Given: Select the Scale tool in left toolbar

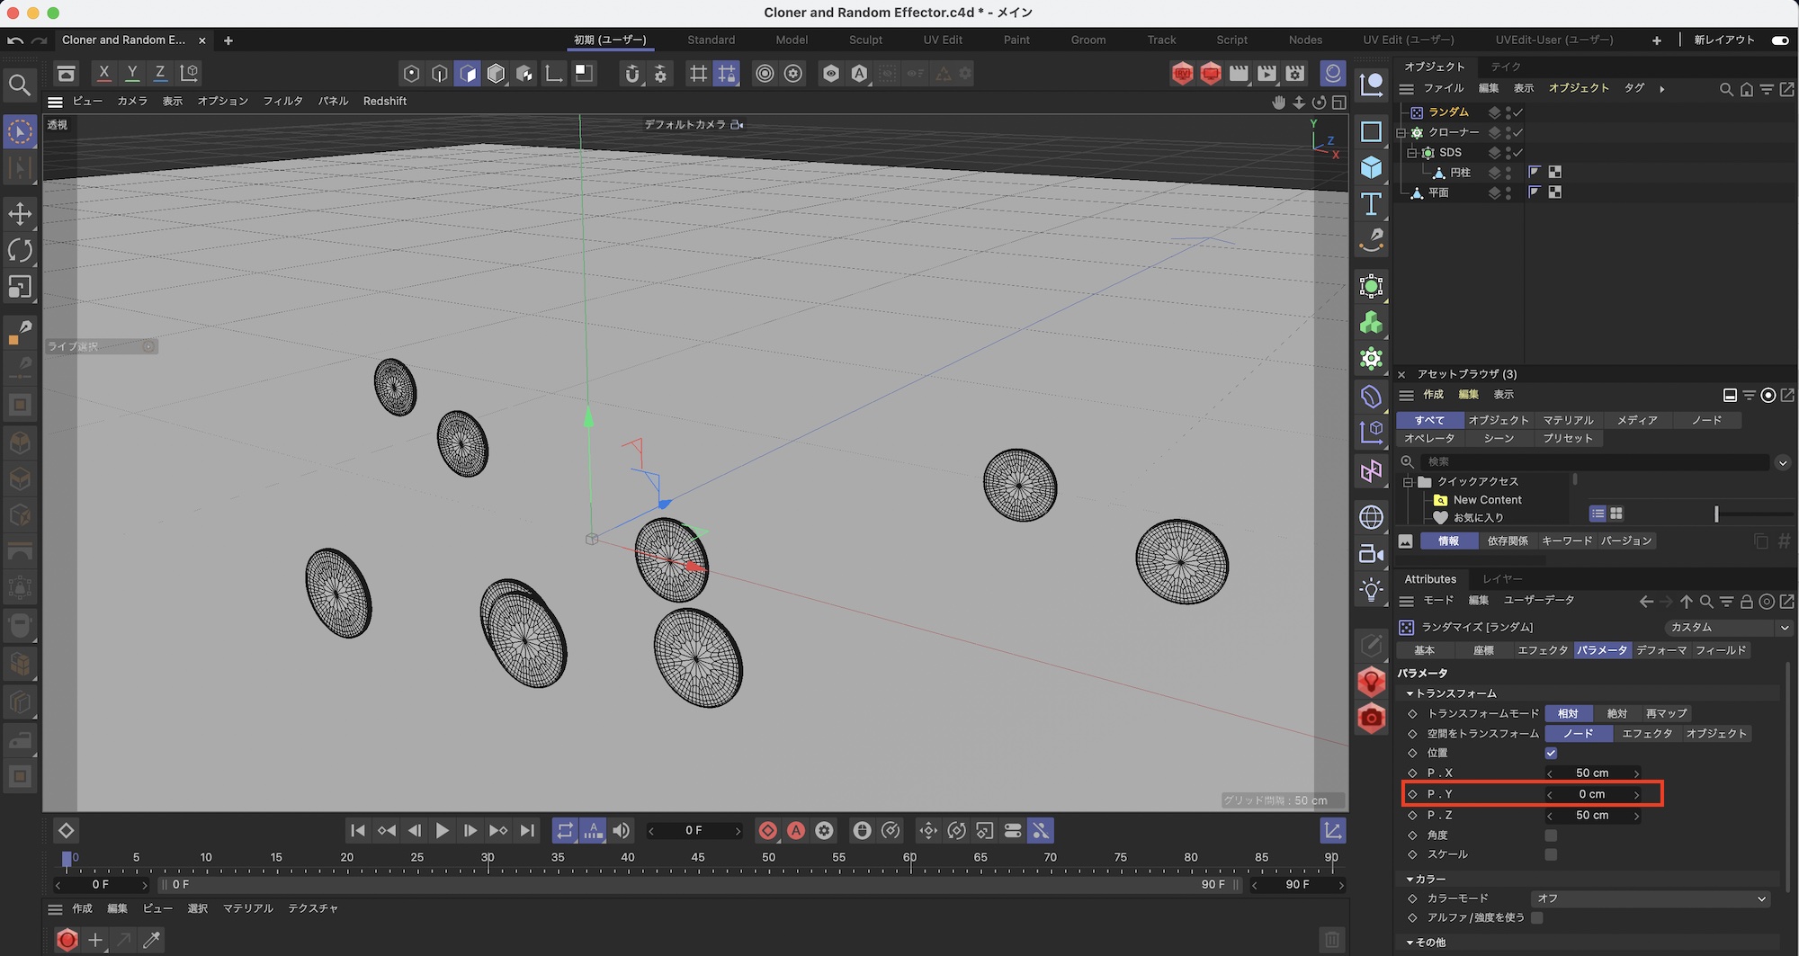Looking at the screenshot, I should click(20, 287).
